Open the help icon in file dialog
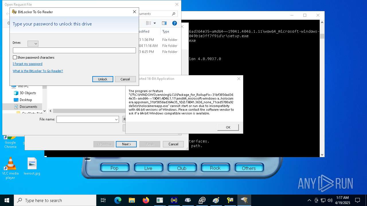Image resolution: width=367 pixels, height=206 pixels. [x=174, y=23]
